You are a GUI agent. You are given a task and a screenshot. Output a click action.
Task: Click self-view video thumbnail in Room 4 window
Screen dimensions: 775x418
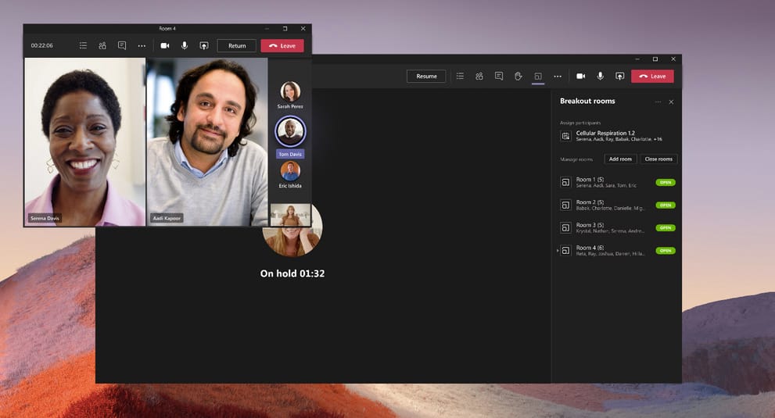[x=290, y=214]
